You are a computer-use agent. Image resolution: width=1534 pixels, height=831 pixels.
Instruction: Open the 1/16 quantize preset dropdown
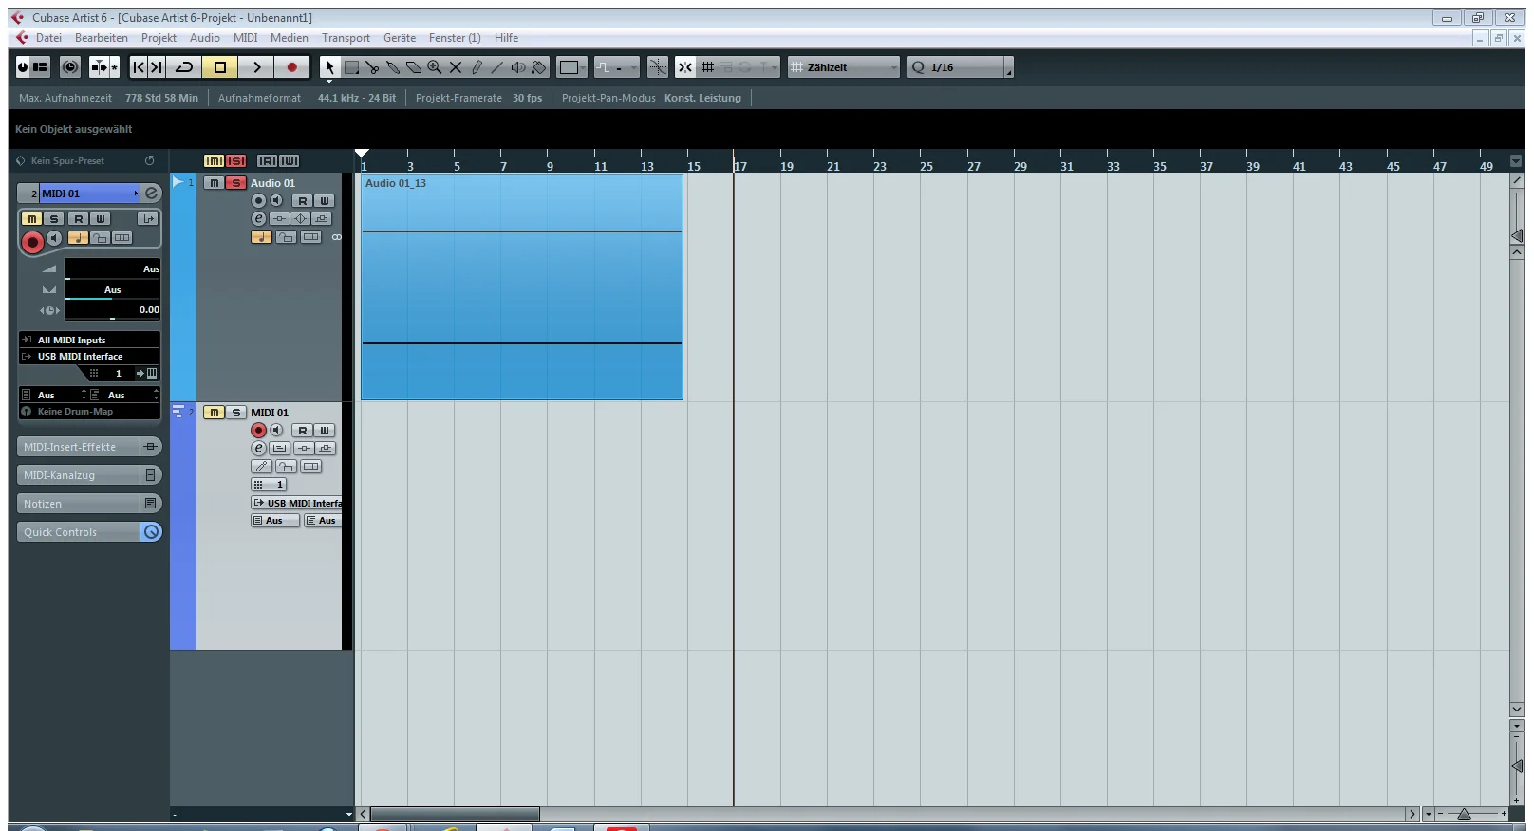coord(961,67)
